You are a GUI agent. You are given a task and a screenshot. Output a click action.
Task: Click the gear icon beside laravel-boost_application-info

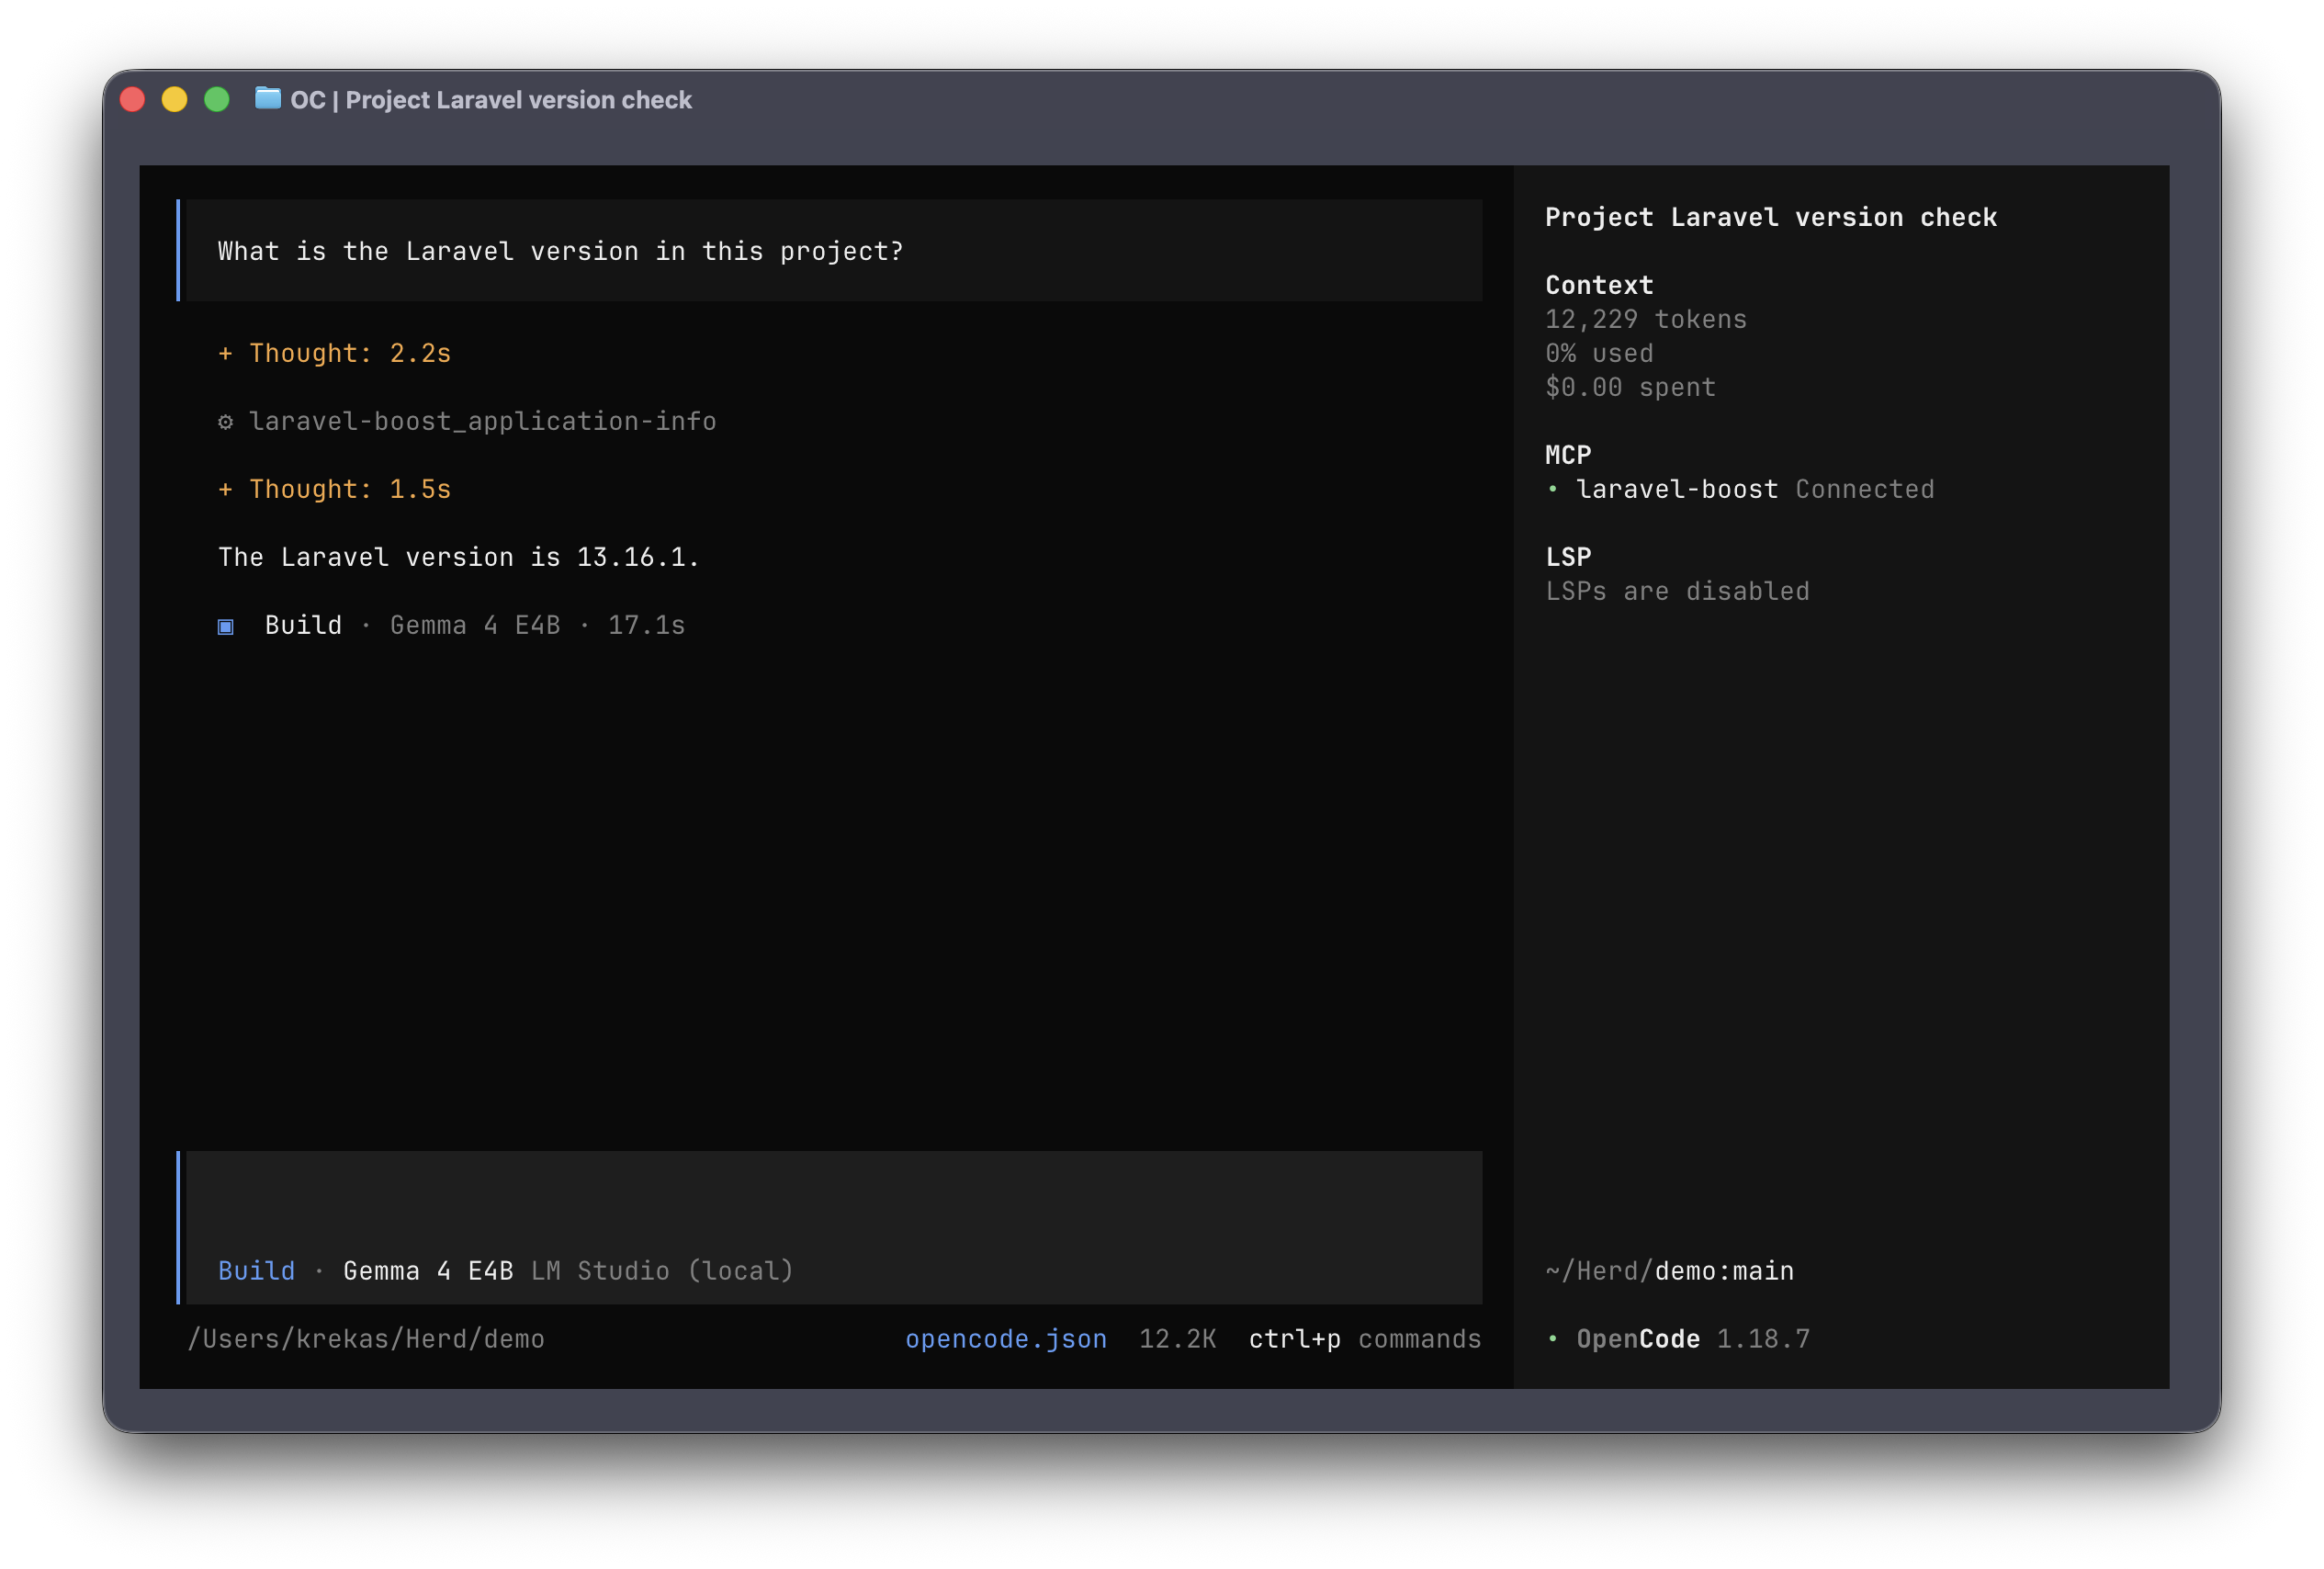point(226,422)
